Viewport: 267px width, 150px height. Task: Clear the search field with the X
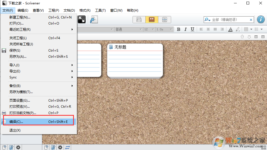(251, 20)
